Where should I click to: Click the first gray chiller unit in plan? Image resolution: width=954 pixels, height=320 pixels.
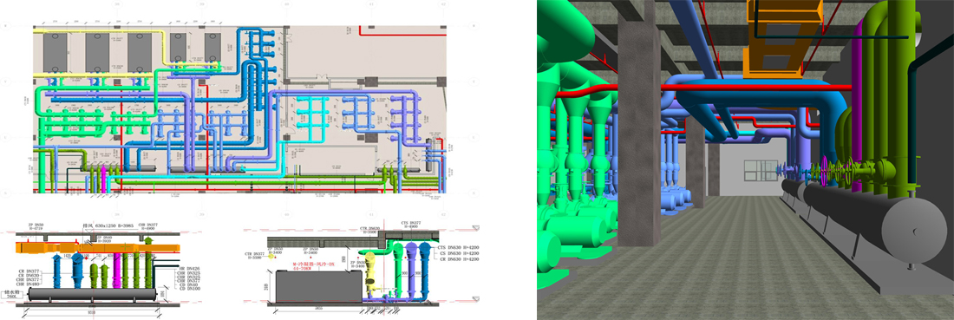pos(56,53)
